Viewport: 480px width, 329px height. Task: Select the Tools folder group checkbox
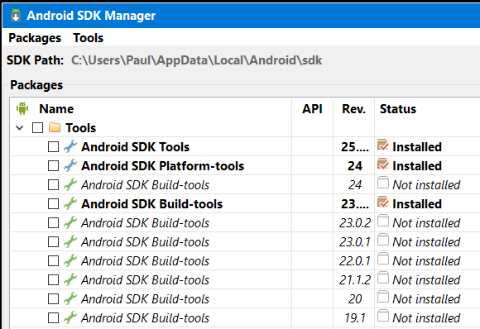pos(37,128)
